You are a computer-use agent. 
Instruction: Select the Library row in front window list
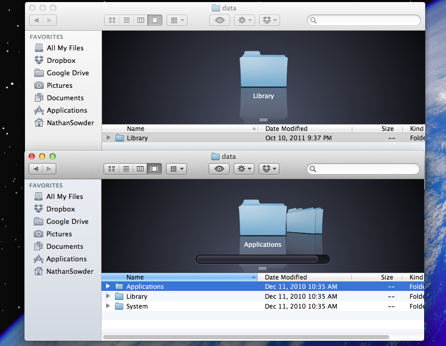(262, 296)
